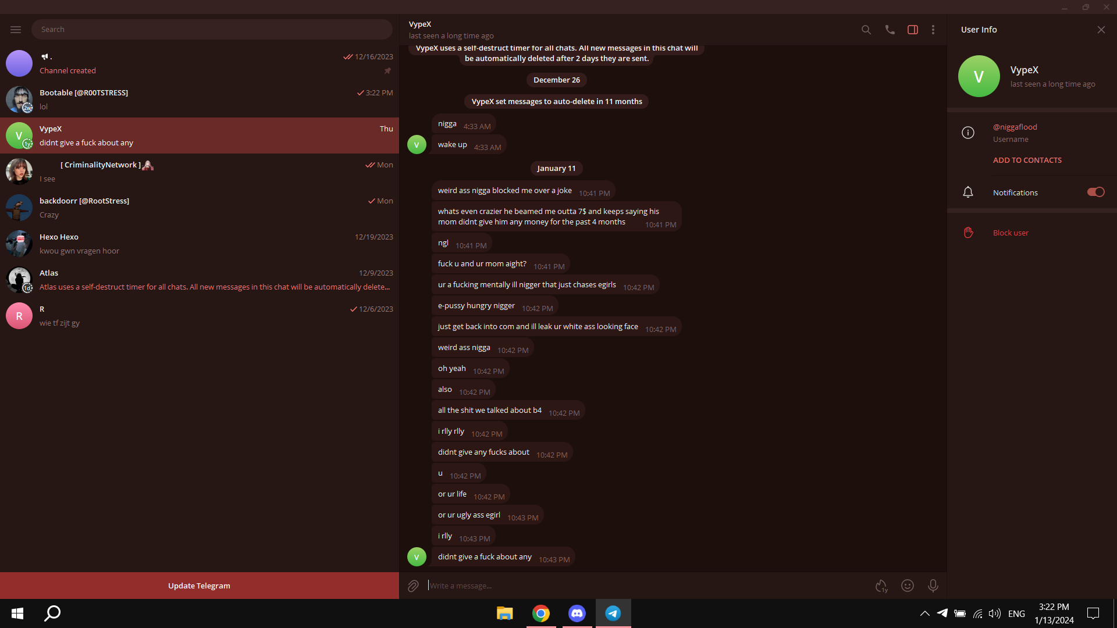
Task: Copy the @niggaflood username link
Action: tap(1015, 127)
